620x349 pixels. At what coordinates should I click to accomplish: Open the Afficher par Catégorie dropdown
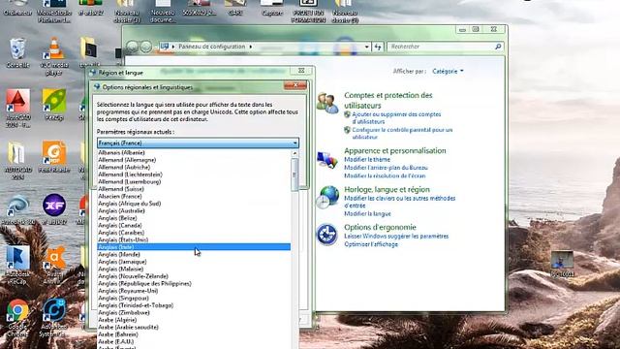click(x=448, y=71)
